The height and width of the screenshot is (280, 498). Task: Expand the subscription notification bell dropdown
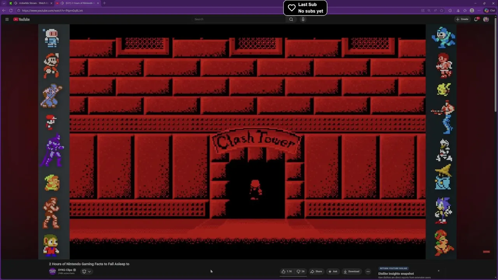coord(86,271)
